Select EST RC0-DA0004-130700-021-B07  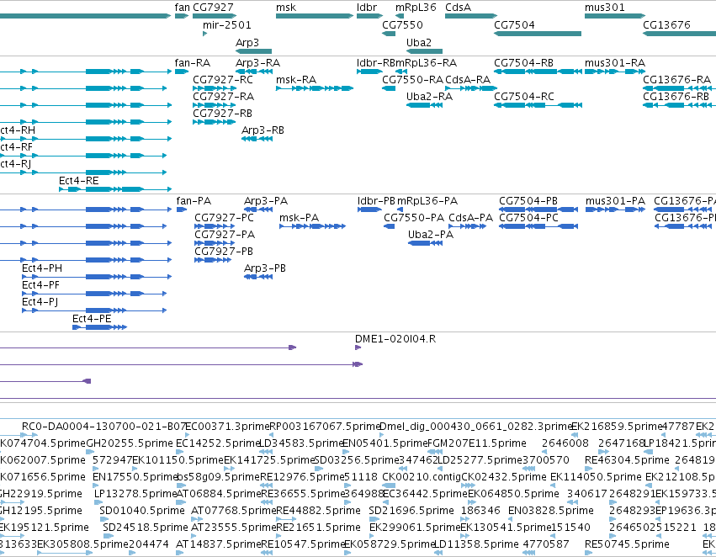coord(103,427)
